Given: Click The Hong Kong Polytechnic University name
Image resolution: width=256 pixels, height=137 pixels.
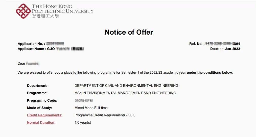Looking at the screenshot, I should [x=62, y=9].
